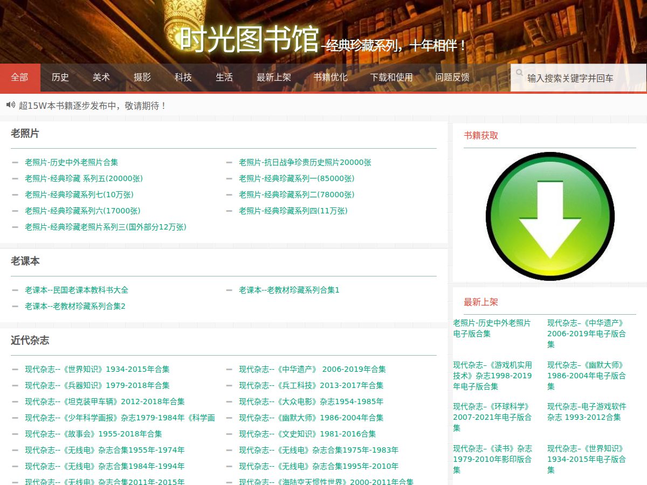Open the 问题反馈 menu item
Screen dimensions: 647x485
(x=452, y=78)
